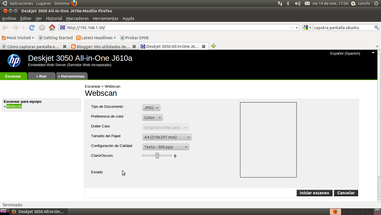The height and width of the screenshot is (215, 381).
Task: Launch Firefox from the top panel icon
Action: click(74, 3)
